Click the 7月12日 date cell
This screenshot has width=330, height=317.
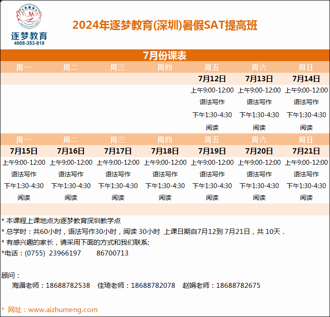[x=212, y=79]
